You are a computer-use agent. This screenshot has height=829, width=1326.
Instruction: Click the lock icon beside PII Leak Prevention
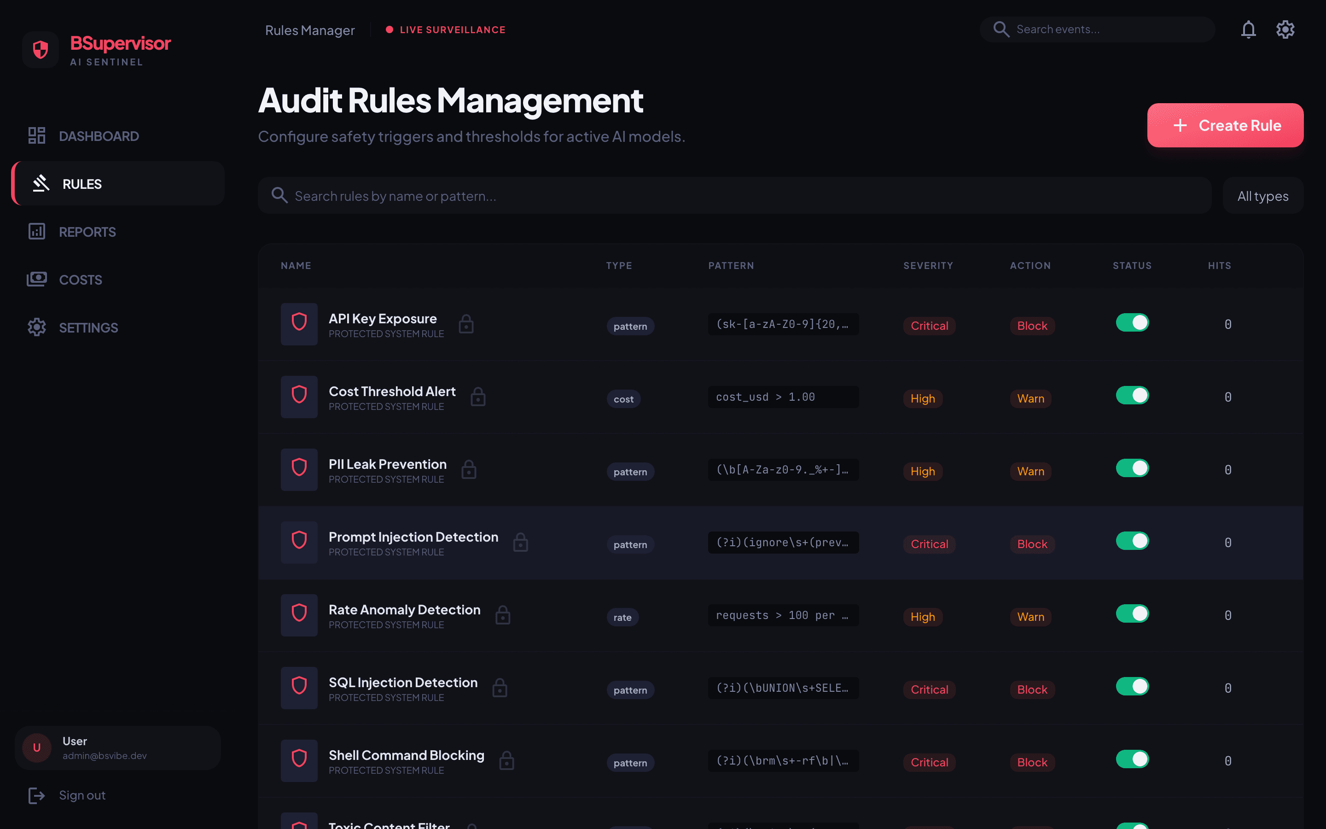469,469
